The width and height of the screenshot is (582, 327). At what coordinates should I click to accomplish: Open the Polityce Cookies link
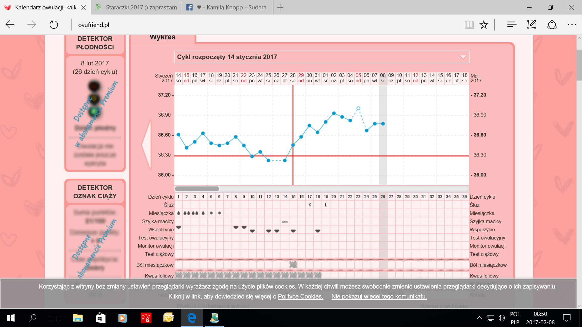[300, 296]
